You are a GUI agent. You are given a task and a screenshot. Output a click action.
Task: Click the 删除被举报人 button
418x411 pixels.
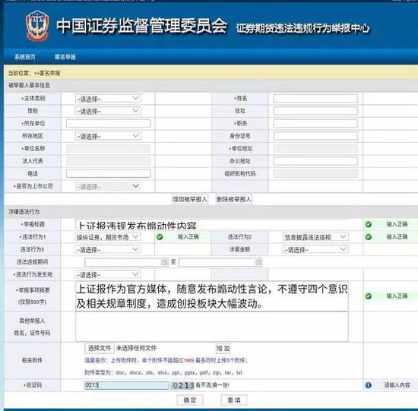point(234,199)
